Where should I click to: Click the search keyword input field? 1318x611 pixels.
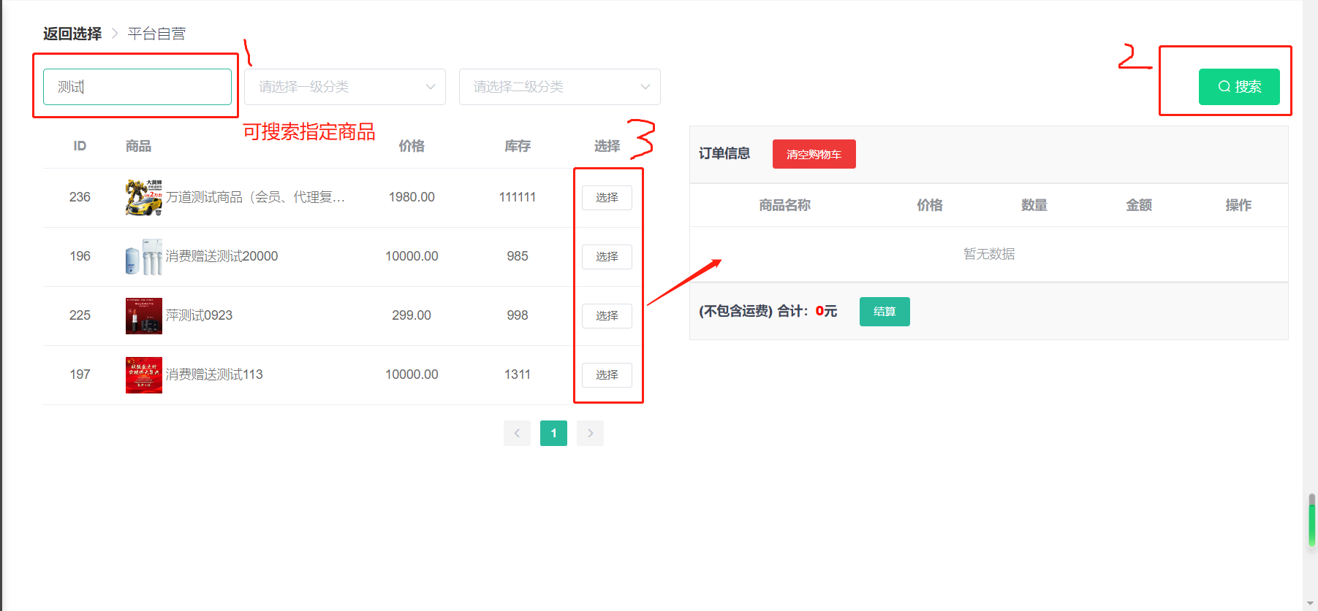coord(137,87)
